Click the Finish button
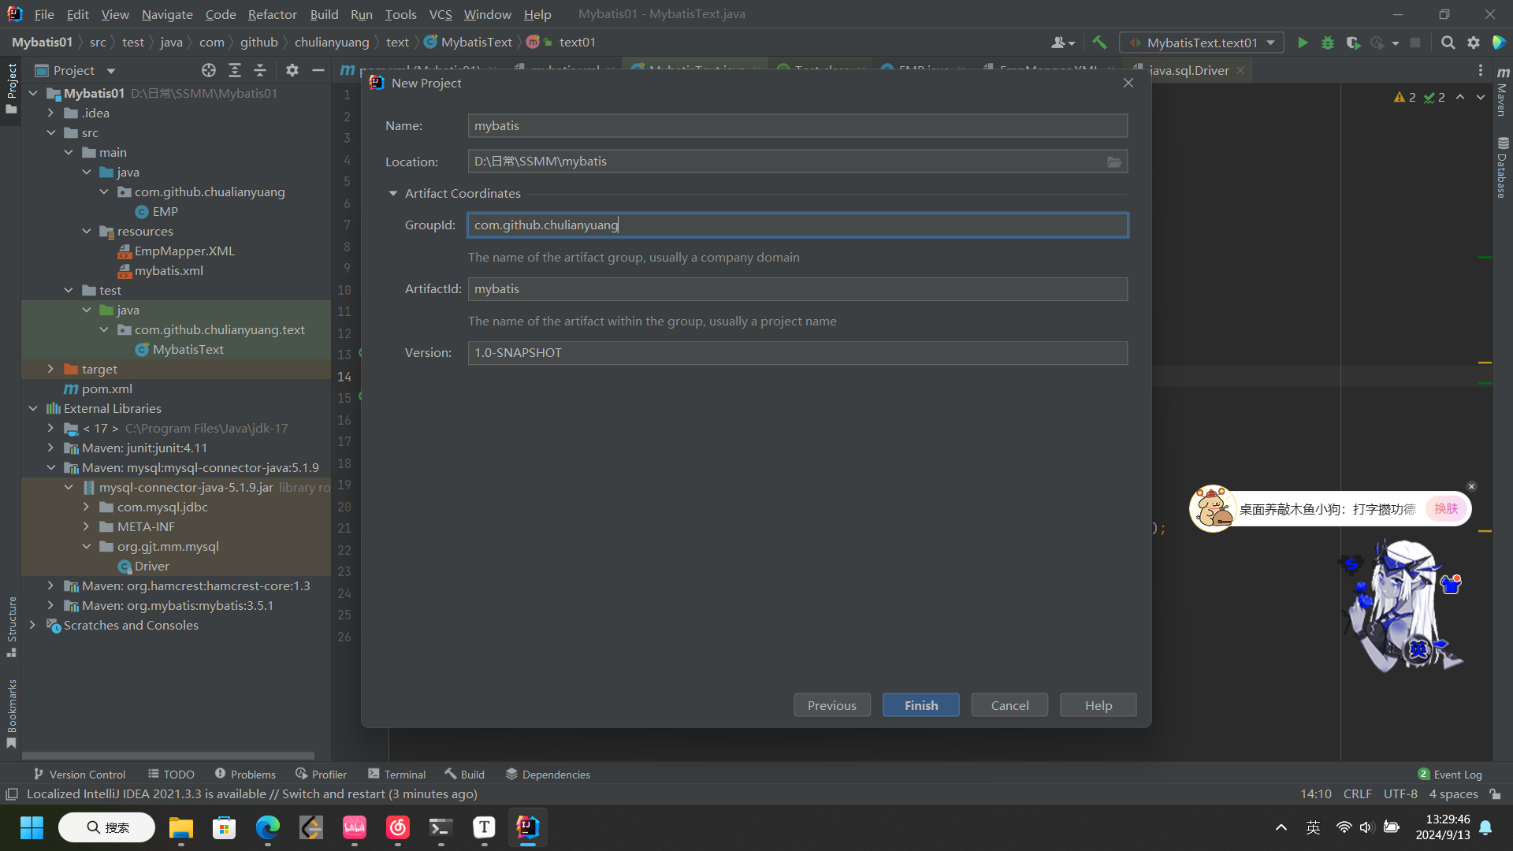 920,705
